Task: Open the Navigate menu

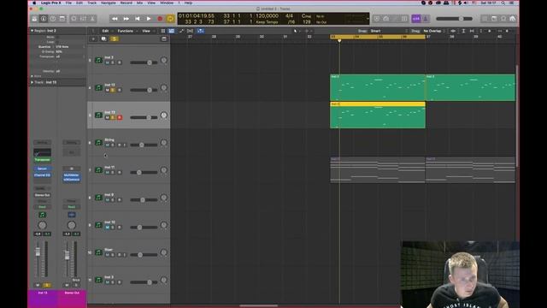Action: pos(109,3)
